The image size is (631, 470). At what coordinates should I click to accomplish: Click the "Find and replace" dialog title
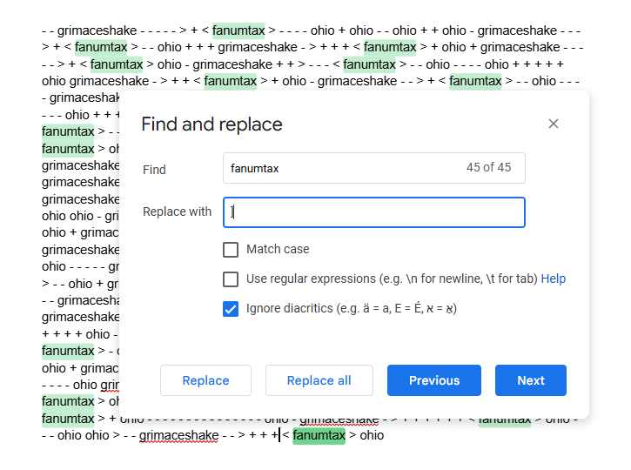(211, 124)
